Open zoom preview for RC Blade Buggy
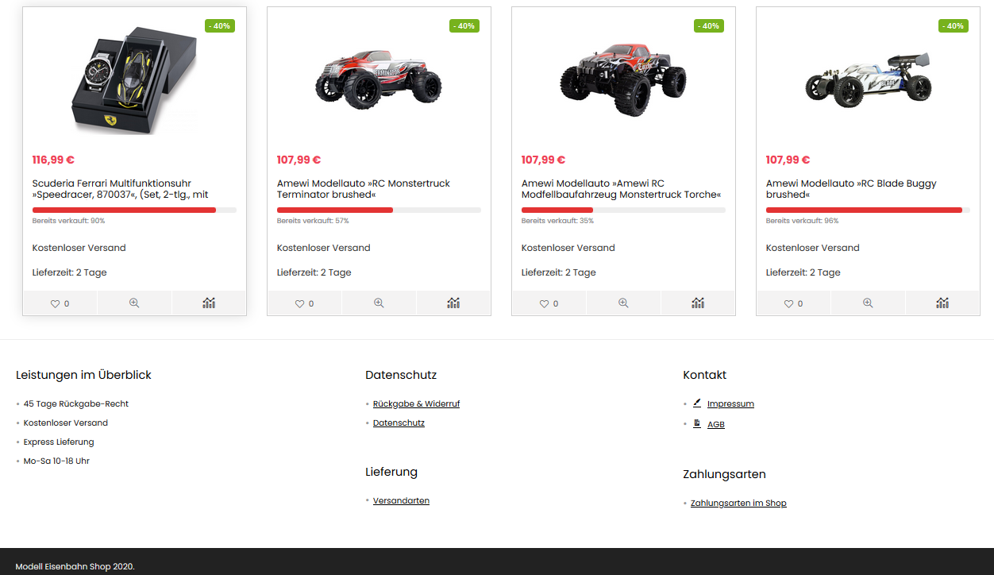 [x=868, y=303]
